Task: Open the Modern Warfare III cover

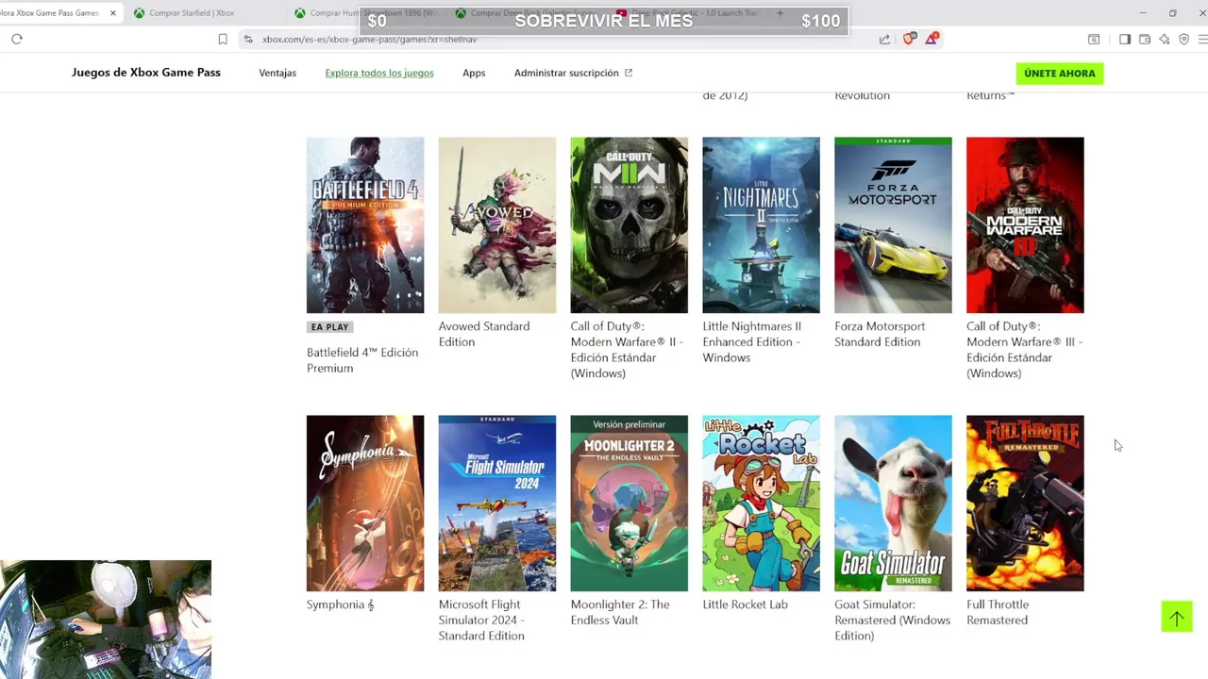Action: (x=1025, y=225)
